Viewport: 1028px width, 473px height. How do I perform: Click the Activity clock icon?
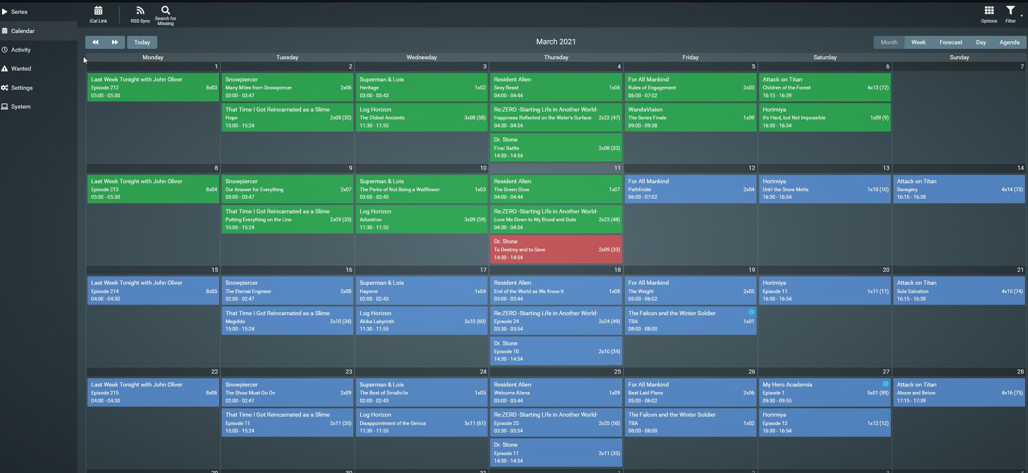click(x=5, y=50)
